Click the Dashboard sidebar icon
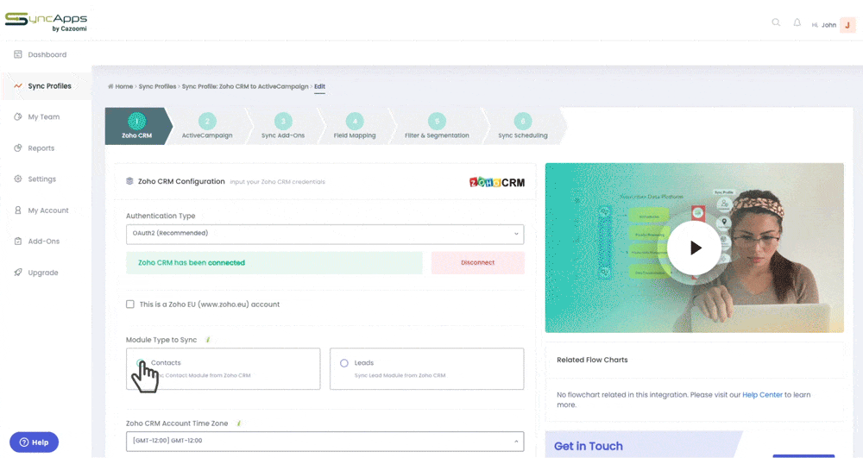863x458 pixels. [x=17, y=54]
